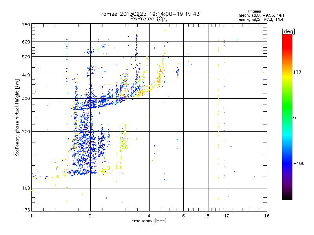Select the 'RwPretec (8p)' subtitle text
This screenshot has height=235, width=314.
pyautogui.click(x=149, y=19)
